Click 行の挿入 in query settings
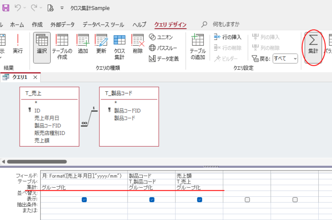 (x=228, y=37)
